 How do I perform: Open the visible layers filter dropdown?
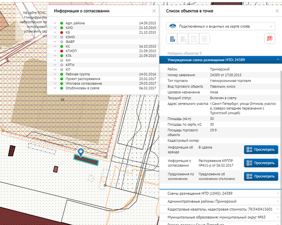[x=221, y=26]
